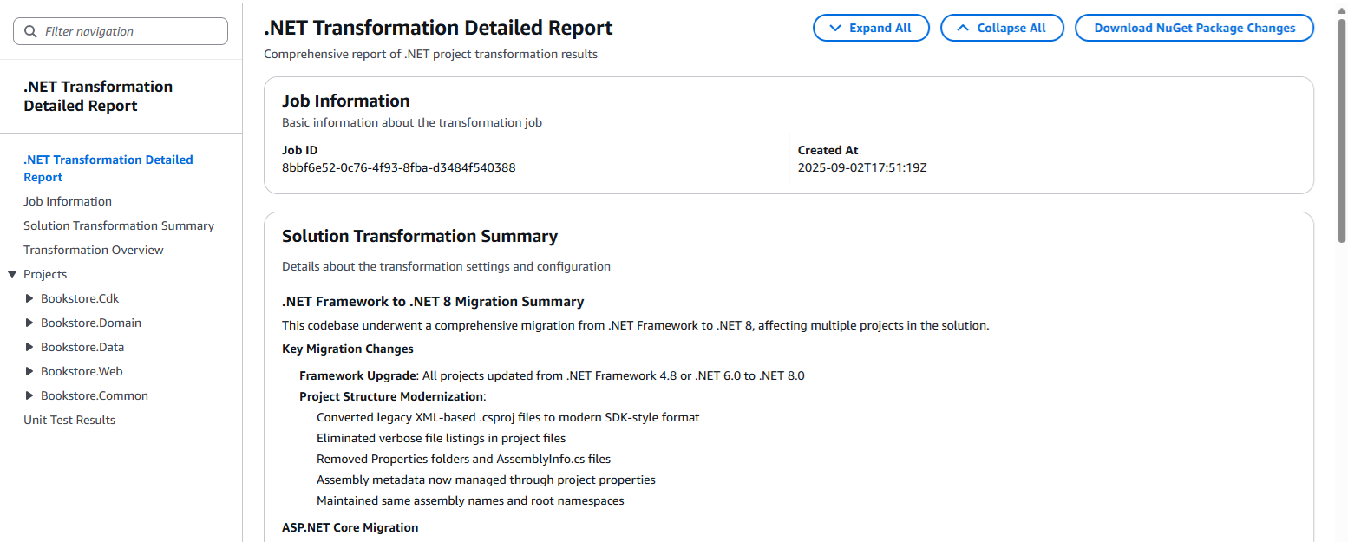Click the Collapse All button
Image resolution: width=1348 pixels, height=542 pixels.
1002,27
